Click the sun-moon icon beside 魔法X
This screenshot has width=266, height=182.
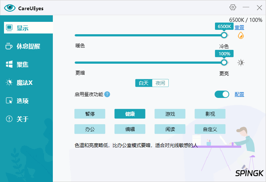[9, 83]
